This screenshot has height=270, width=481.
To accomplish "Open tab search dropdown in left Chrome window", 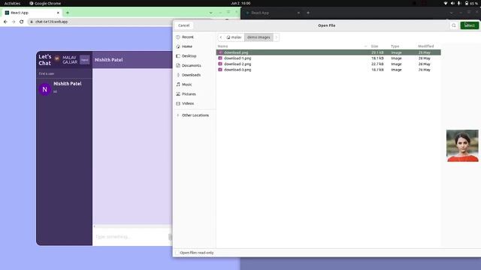I will (x=210, y=13).
